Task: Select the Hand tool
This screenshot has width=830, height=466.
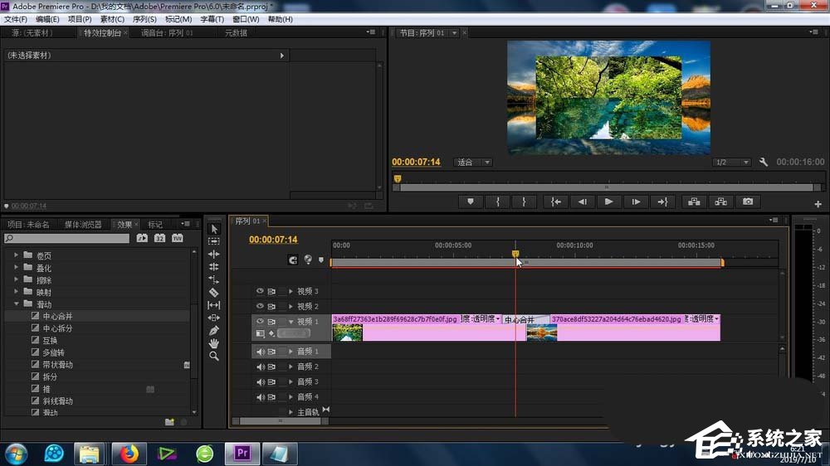Action: (214, 343)
